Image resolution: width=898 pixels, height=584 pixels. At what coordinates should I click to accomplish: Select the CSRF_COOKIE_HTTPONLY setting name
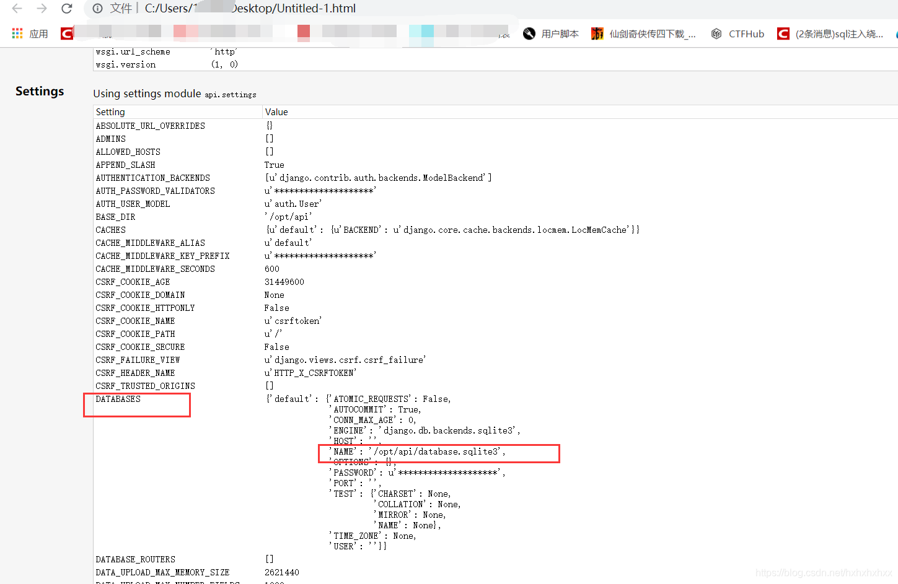[145, 308]
